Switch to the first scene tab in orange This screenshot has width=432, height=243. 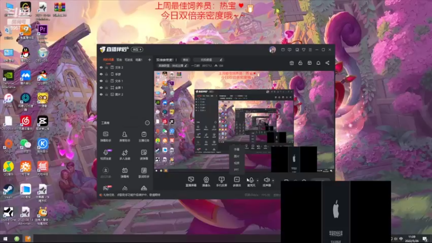tap(109, 59)
